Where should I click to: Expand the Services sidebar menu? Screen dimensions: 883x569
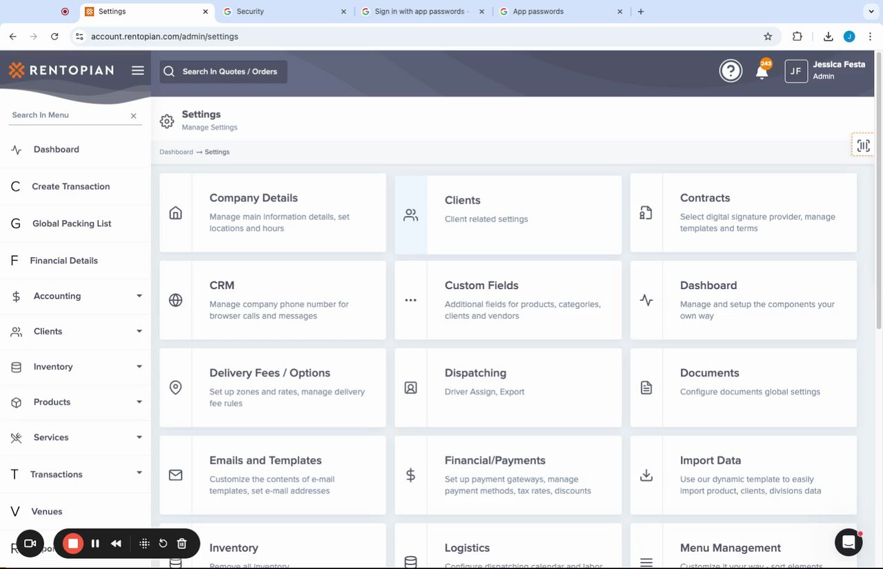tap(75, 437)
